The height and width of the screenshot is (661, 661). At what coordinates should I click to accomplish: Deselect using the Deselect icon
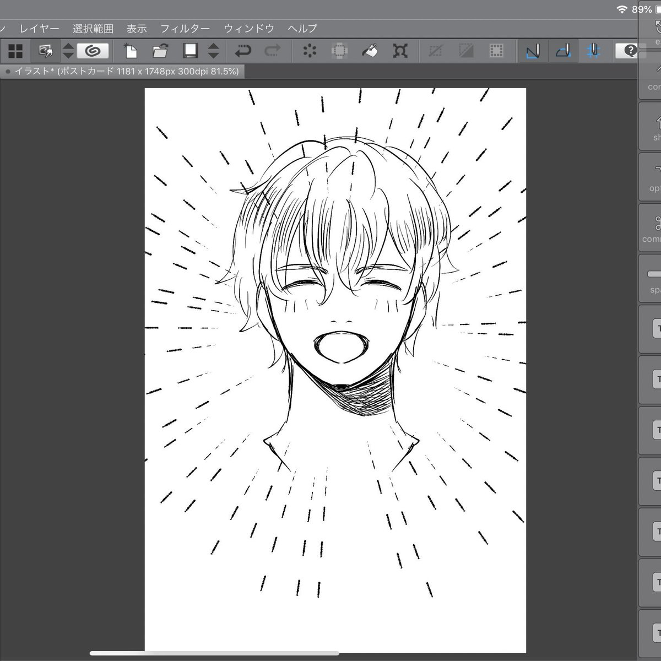tap(436, 51)
